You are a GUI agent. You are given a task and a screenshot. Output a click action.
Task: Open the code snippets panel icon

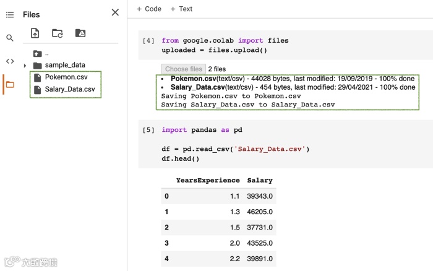pyautogui.click(x=9, y=61)
